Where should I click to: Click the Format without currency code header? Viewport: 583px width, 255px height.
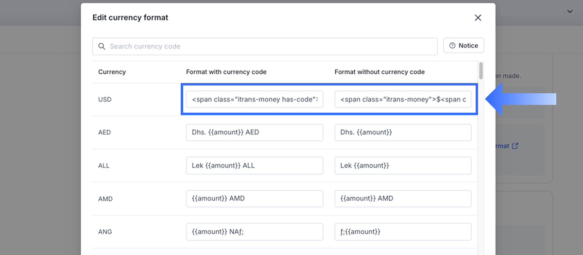click(x=379, y=72)
